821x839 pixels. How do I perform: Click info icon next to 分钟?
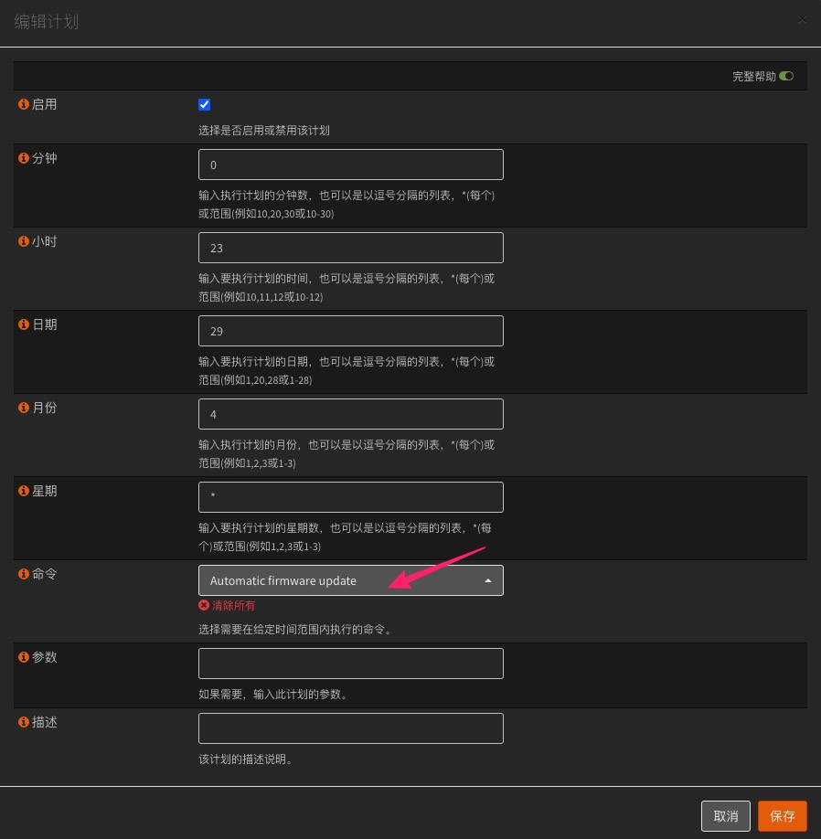tap(24, 158)
